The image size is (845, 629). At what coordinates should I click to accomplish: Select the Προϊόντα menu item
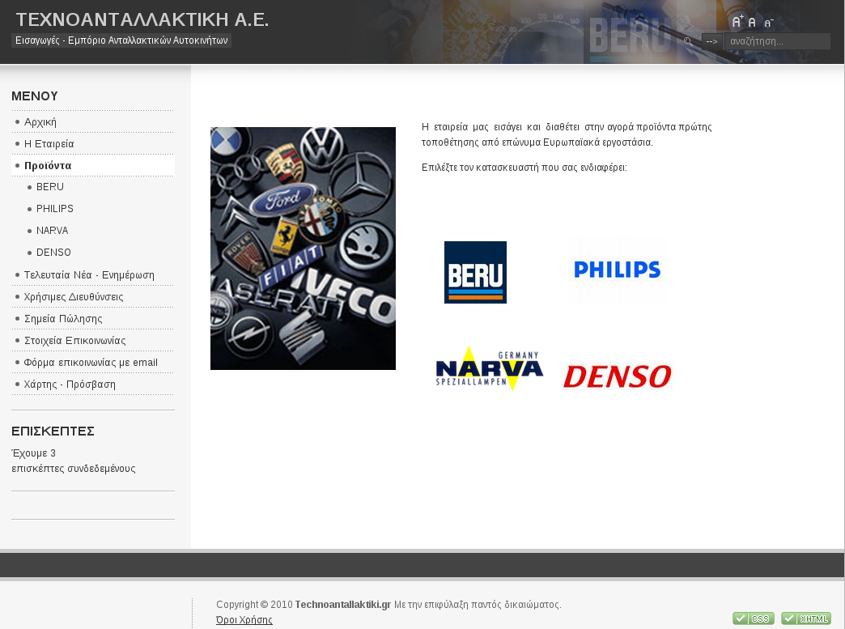[x=93, y=165]
